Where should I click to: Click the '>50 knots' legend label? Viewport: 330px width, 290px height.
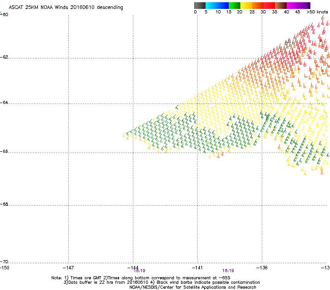317,12
